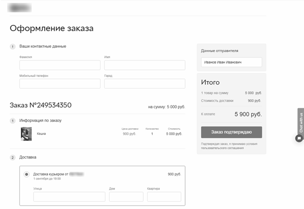This screenshot has width=304, height=209.
Task: Click into the Имя field
Action: click(x=145, y=65)
